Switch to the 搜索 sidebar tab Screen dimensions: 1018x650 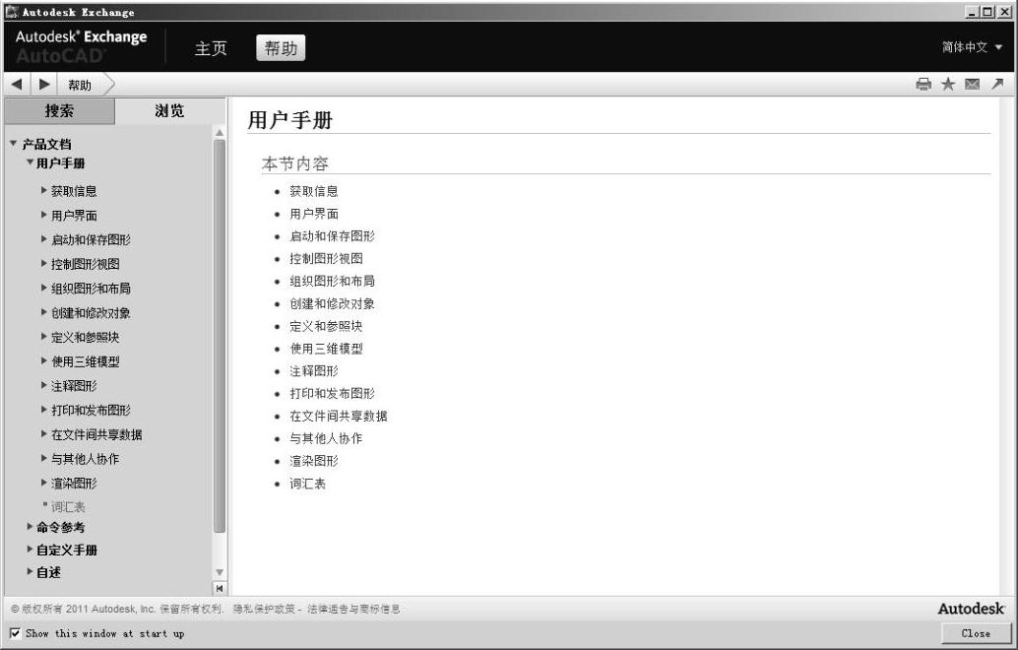coord(59,111)
